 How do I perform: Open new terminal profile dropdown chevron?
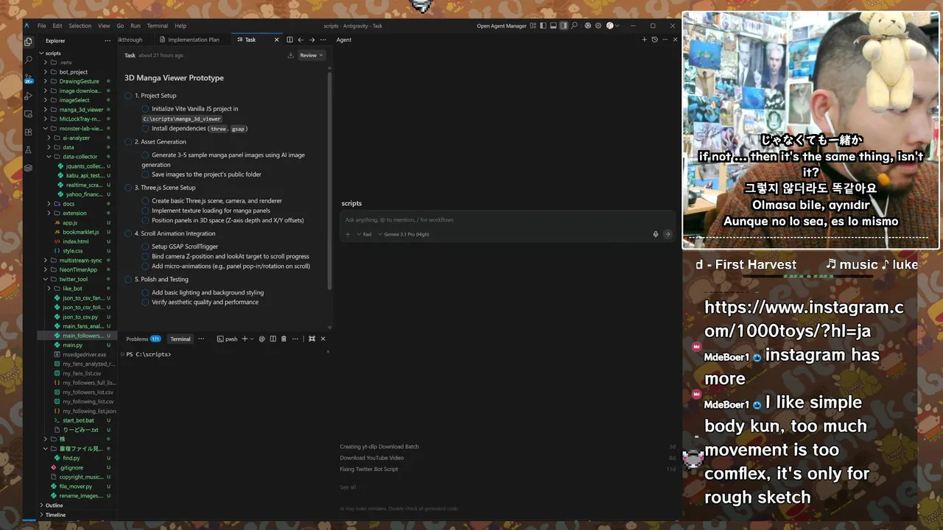coord(252,339)
